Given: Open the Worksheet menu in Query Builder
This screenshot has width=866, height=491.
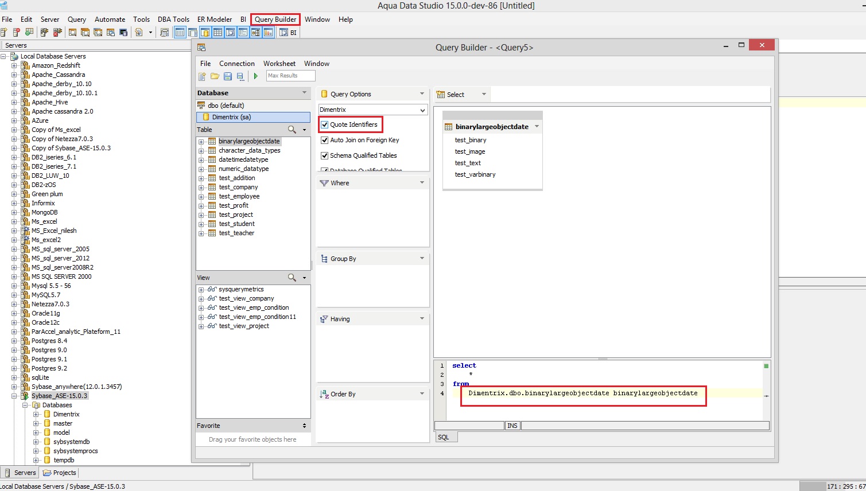Looking at the screenshot, I should click(x=279, y=64).
